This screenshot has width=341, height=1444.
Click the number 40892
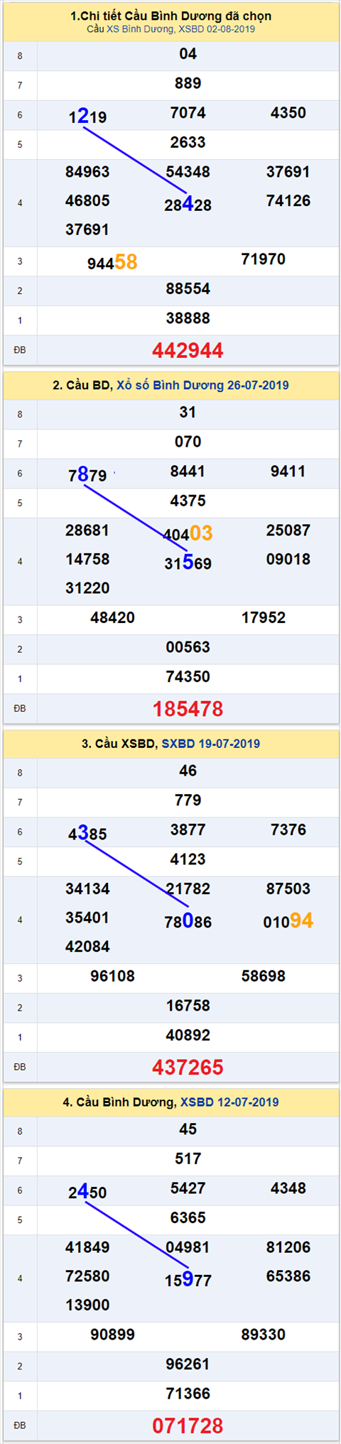(x=188, y=1036)
